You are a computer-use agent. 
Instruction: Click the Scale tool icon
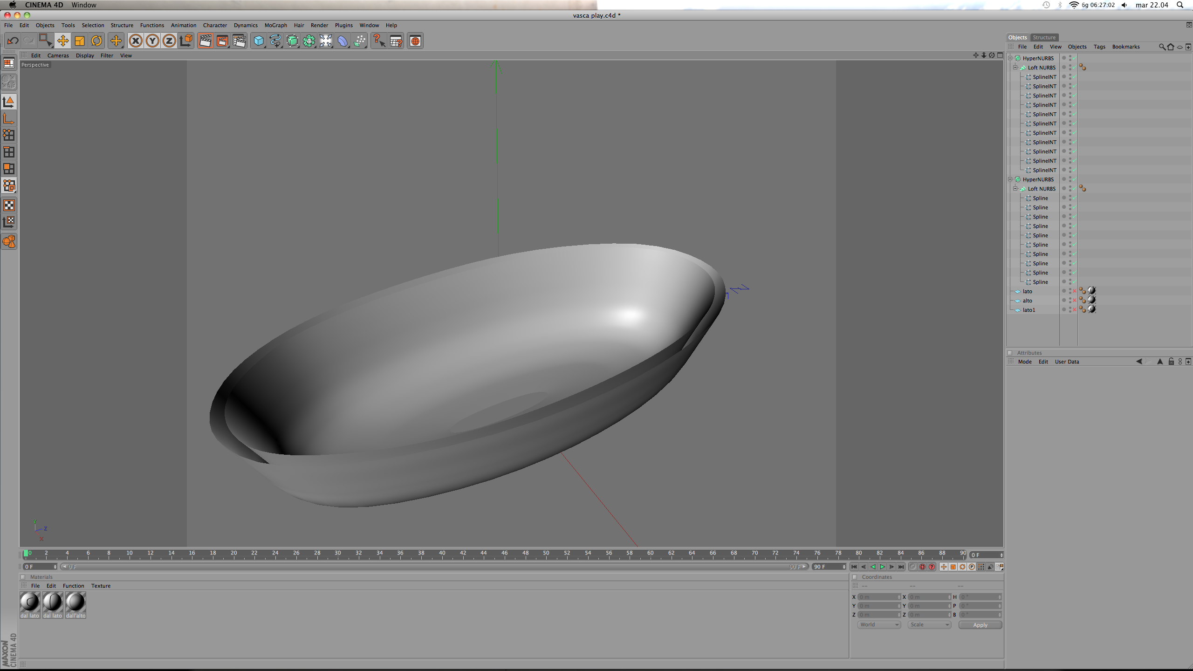point(80,41)
